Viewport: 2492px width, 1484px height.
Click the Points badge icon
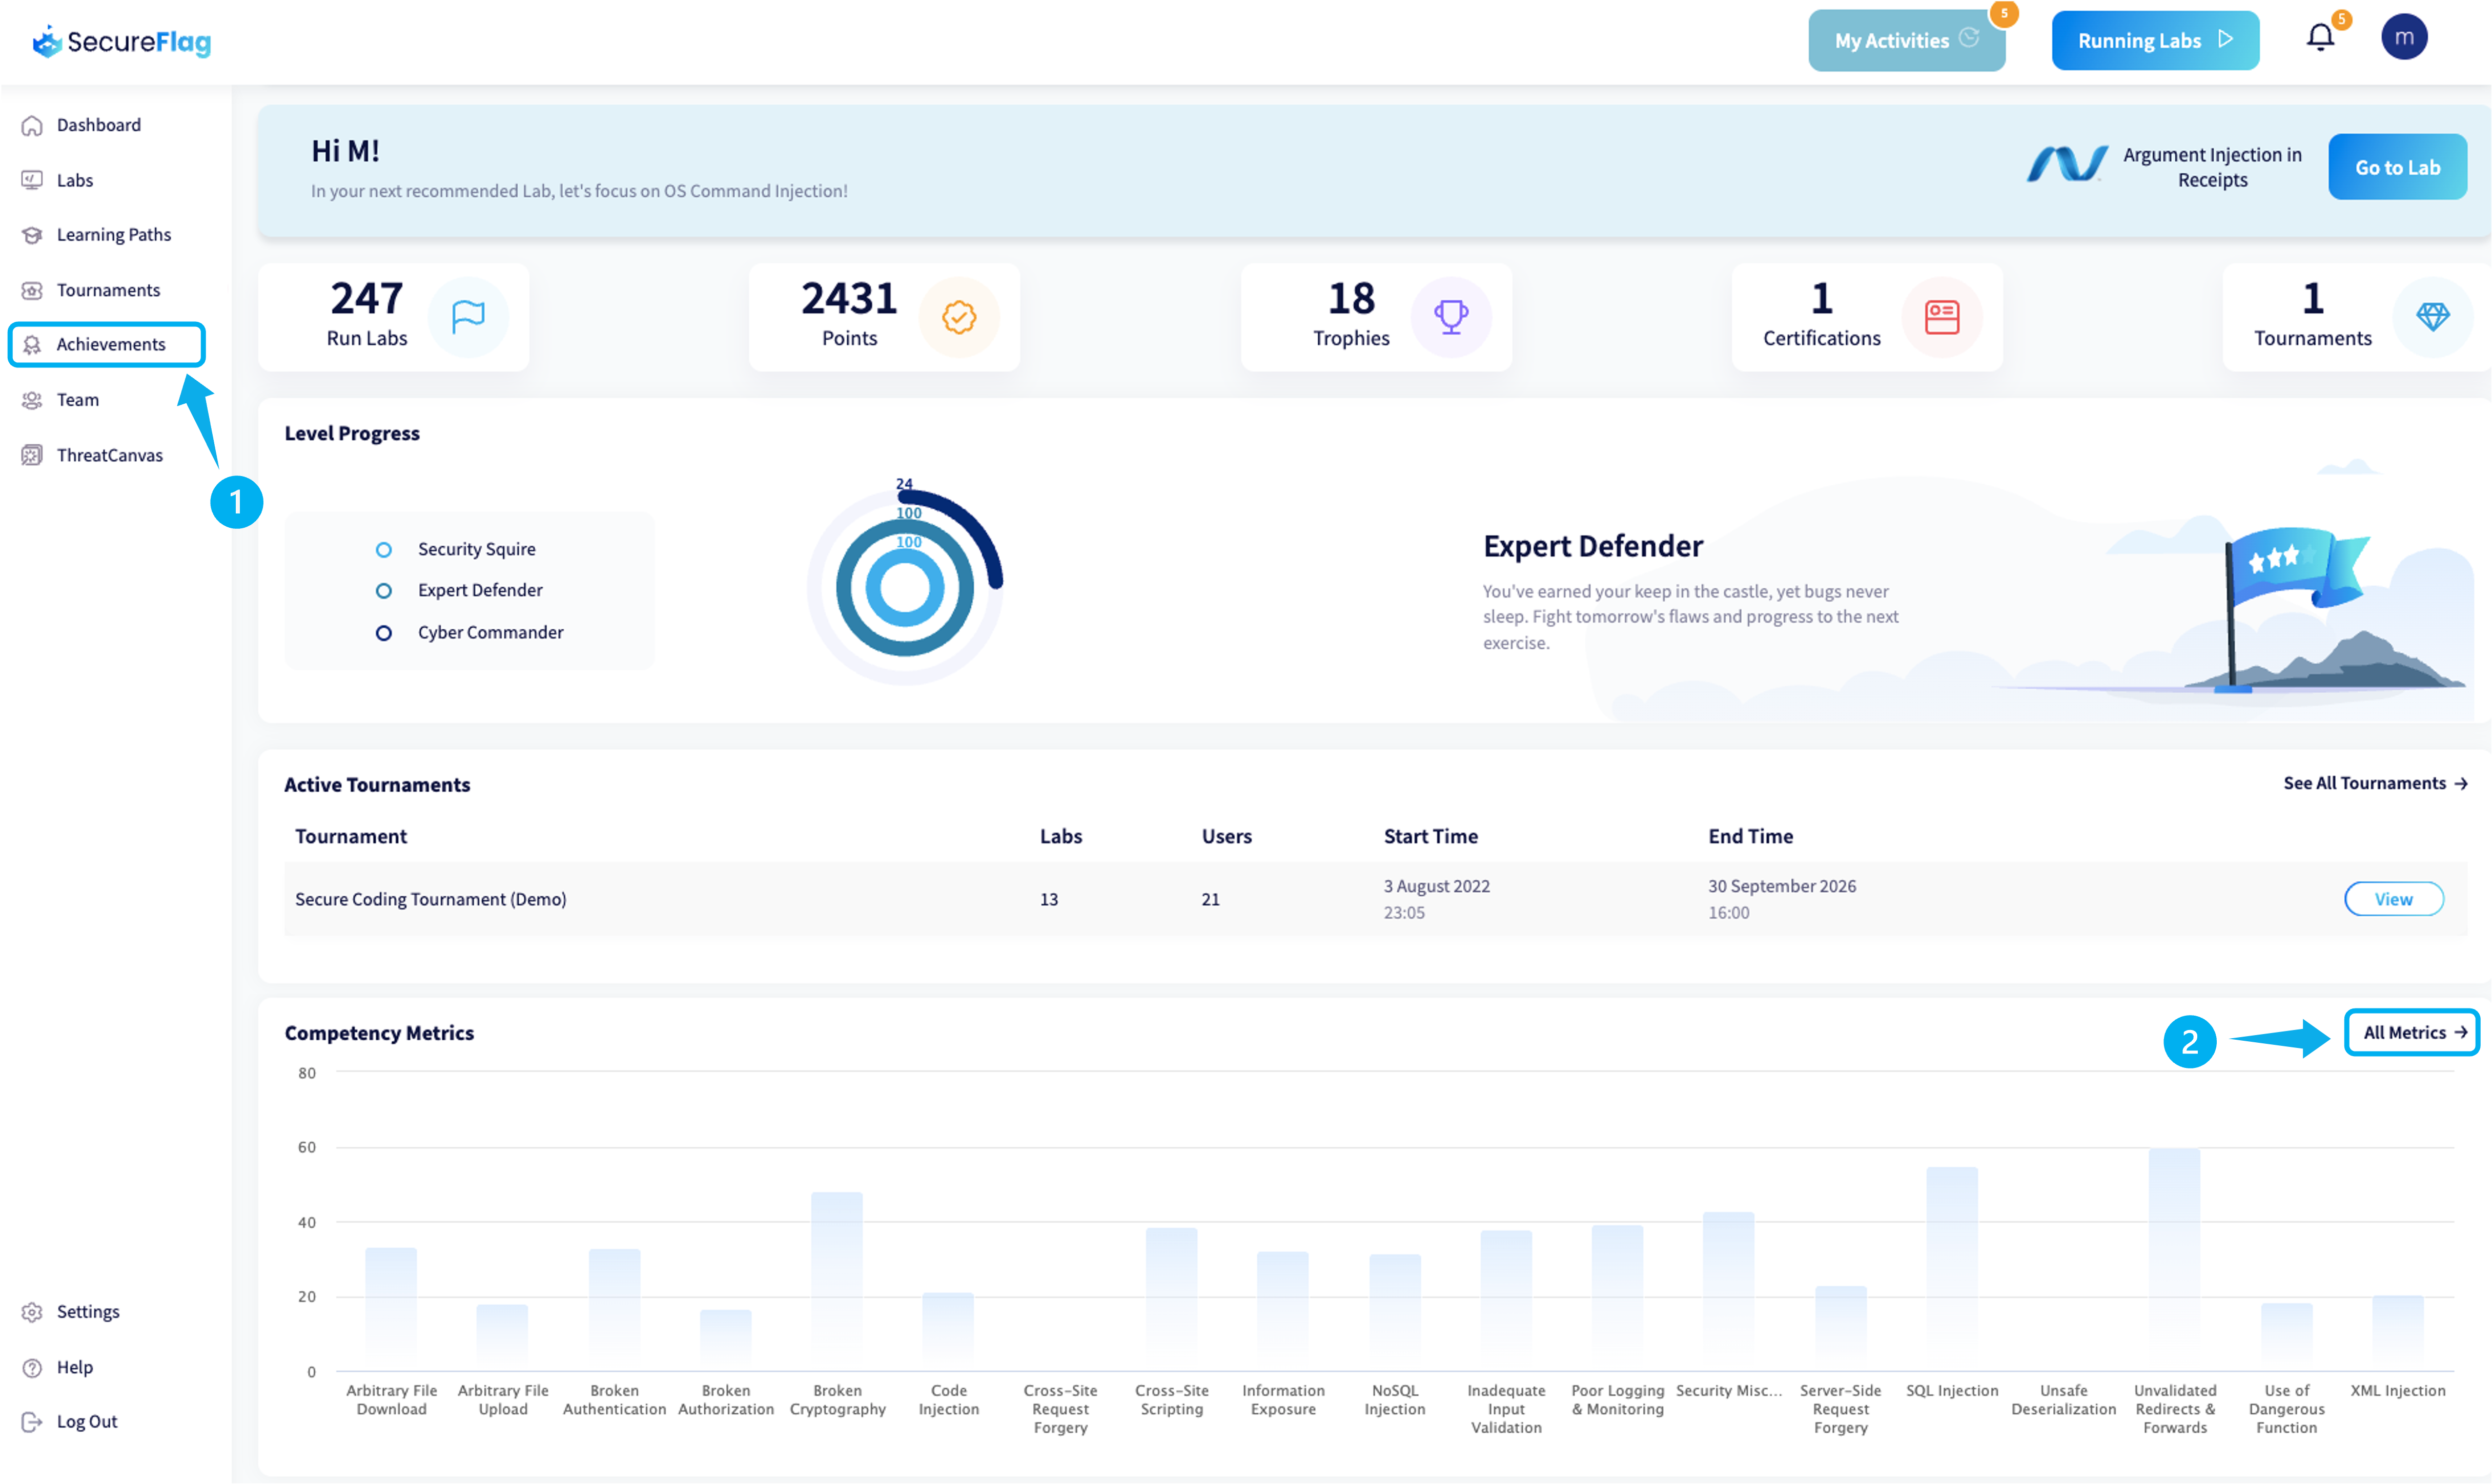[958, 317]
